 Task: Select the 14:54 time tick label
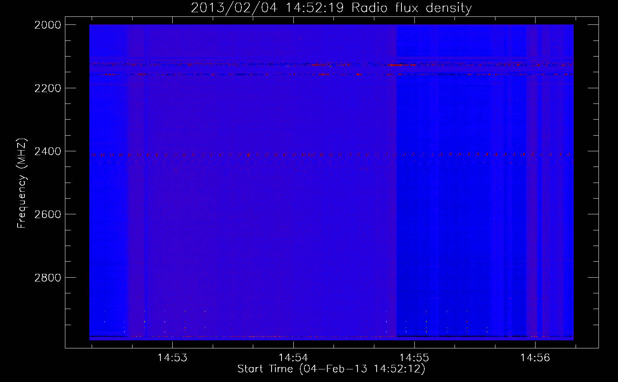pyautogui.click(x=293, y=358)
